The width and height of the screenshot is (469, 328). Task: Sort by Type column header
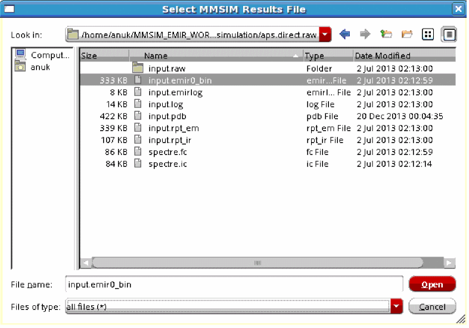pyautogui.click(x=328, y=55)
